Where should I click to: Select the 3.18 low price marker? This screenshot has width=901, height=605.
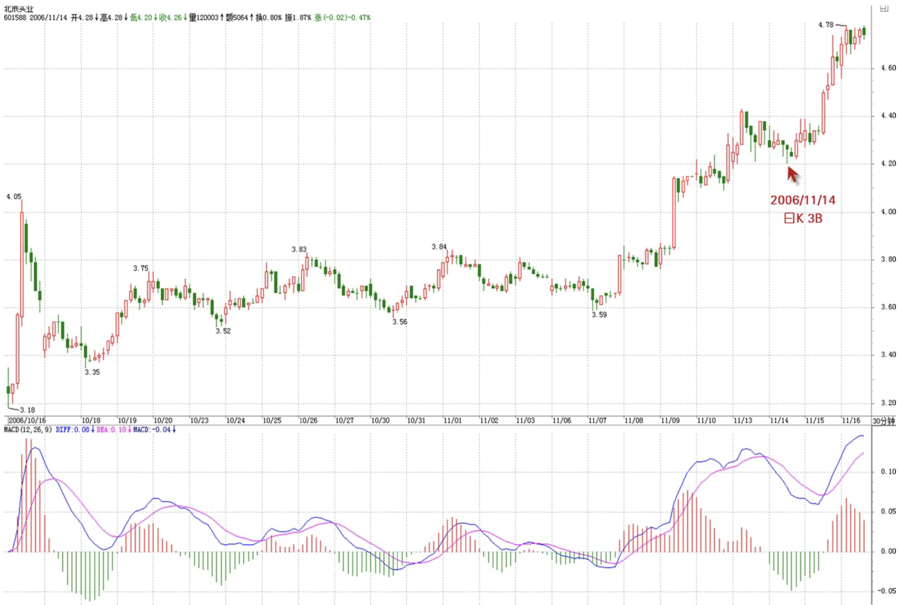pos(27,410)
